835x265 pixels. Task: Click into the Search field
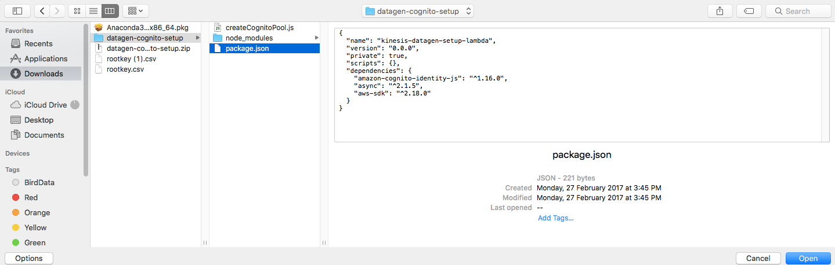(x=798, y=11)
